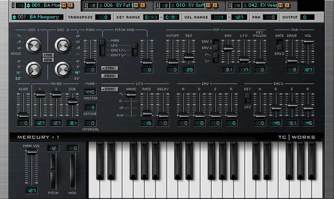Click the OSC 1 waveform selector knob
Screen dimensions: 334x199
[x=33, y=45]
